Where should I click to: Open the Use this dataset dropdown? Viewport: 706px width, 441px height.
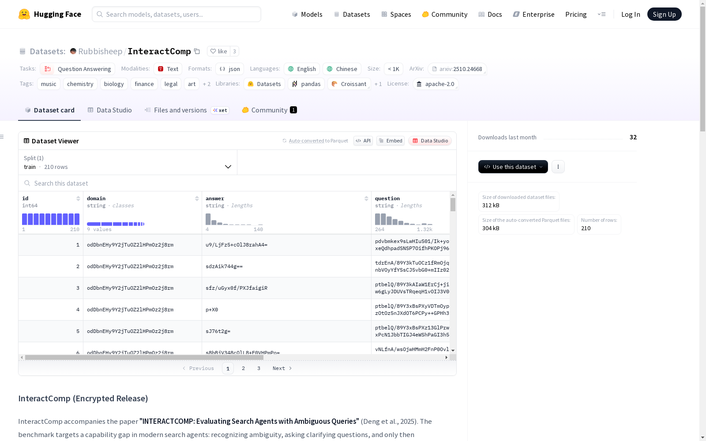click(513, 167)
